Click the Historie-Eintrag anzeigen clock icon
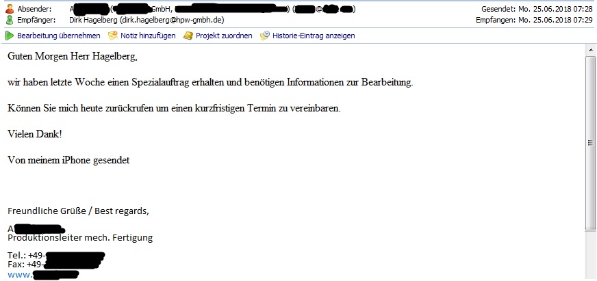597x281 pixels. [264, 36]
